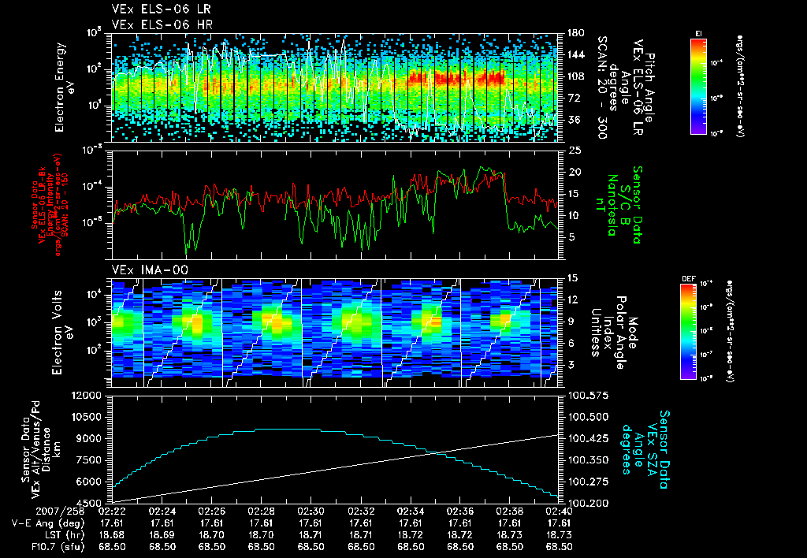Viewport: 807px width, 558px height.
Task: Select the 02:24 time tick label
Action: (x=162, y=511)
